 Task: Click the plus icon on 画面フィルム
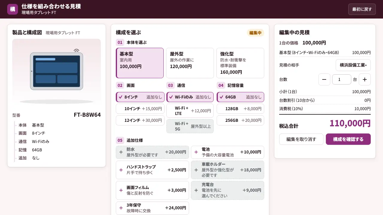point(121,190)
